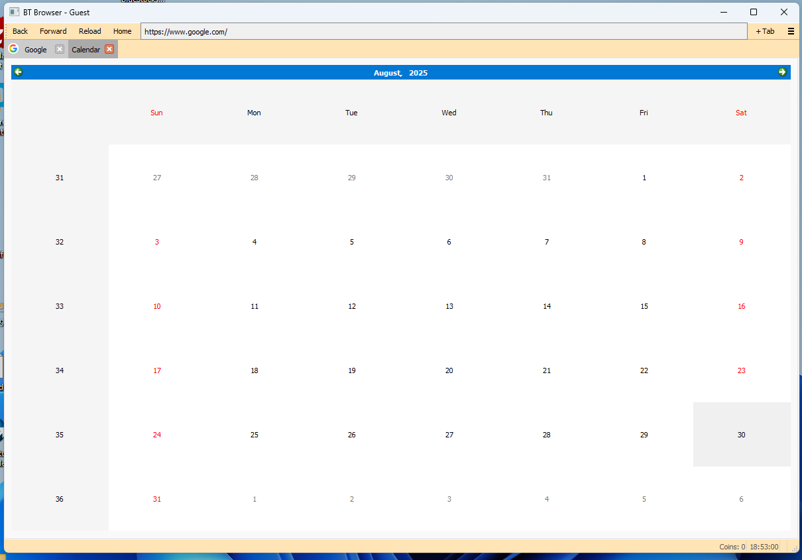Viewport: 802px width, 560px height.
Task: Select Saturday 16 August
Action: pos(742,306)
